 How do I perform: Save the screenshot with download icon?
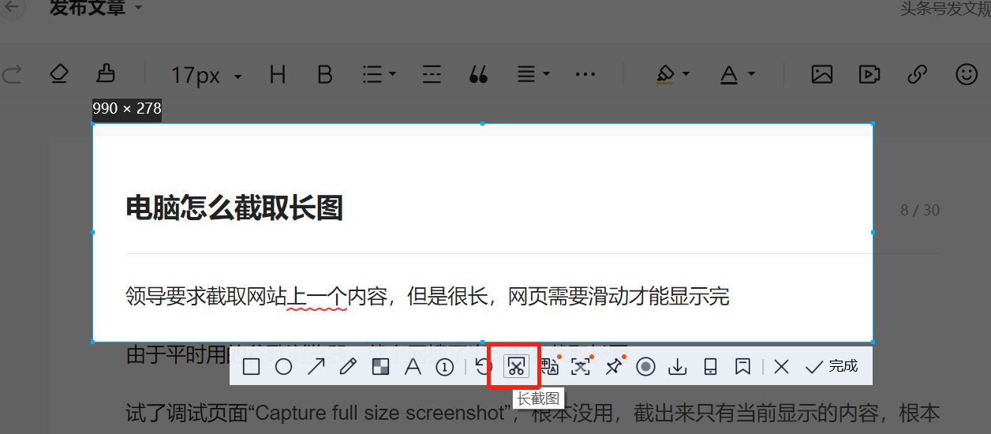pyautogui.click(x=678, y=367)
